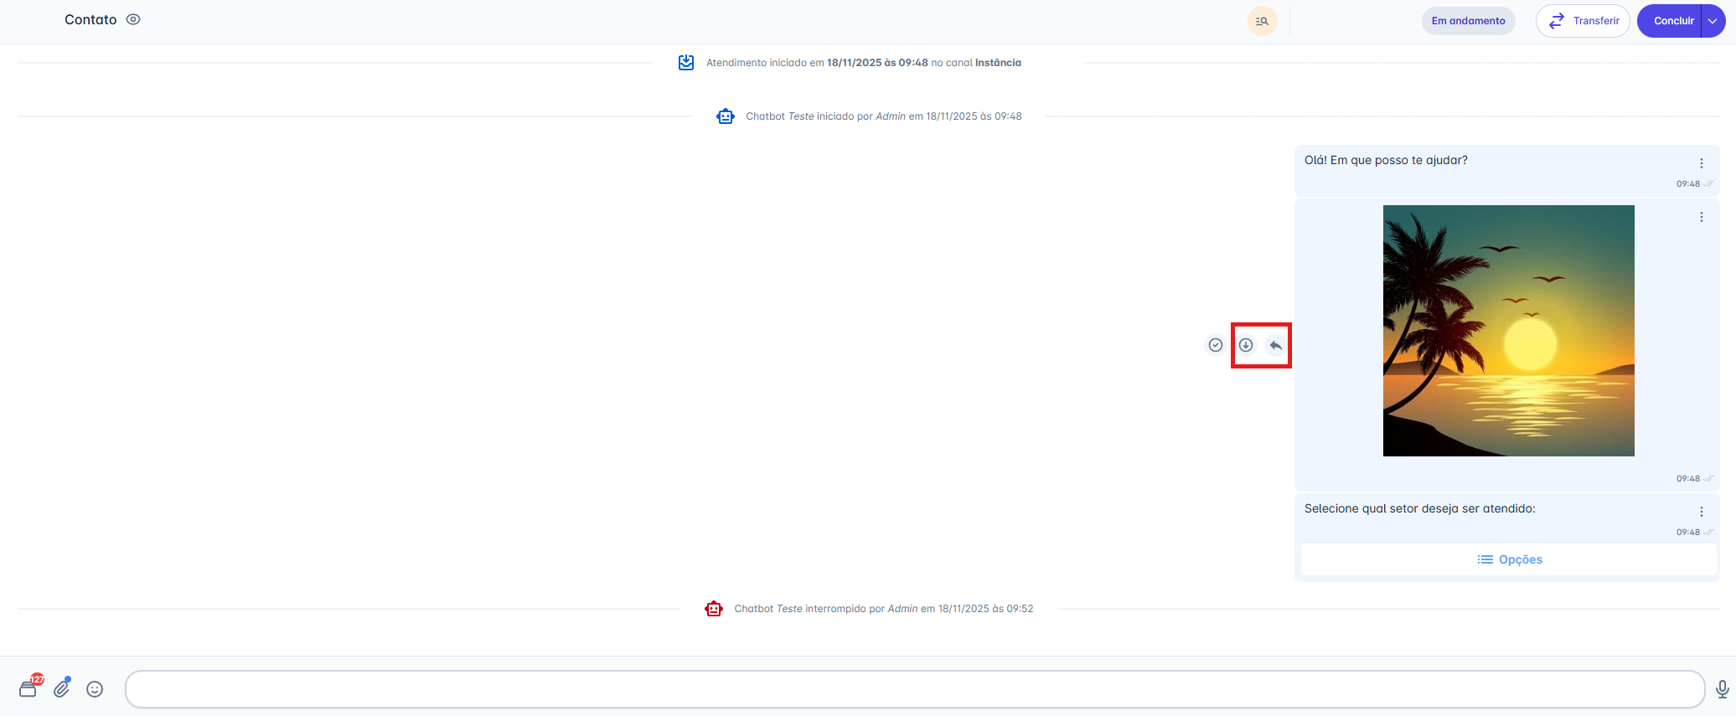Screen dimensions: 1736x716
Task: Open three-dot menu on the image message
Action: [1701, 217]
